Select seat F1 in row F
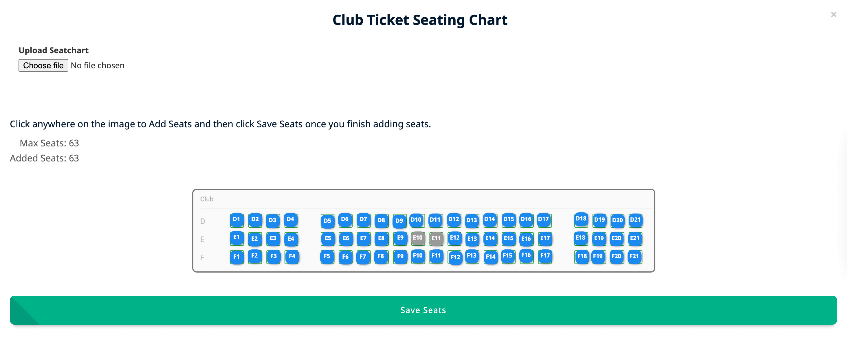This screenshot has width=847, height=342. pyautogui.click(x=236, y=257)
